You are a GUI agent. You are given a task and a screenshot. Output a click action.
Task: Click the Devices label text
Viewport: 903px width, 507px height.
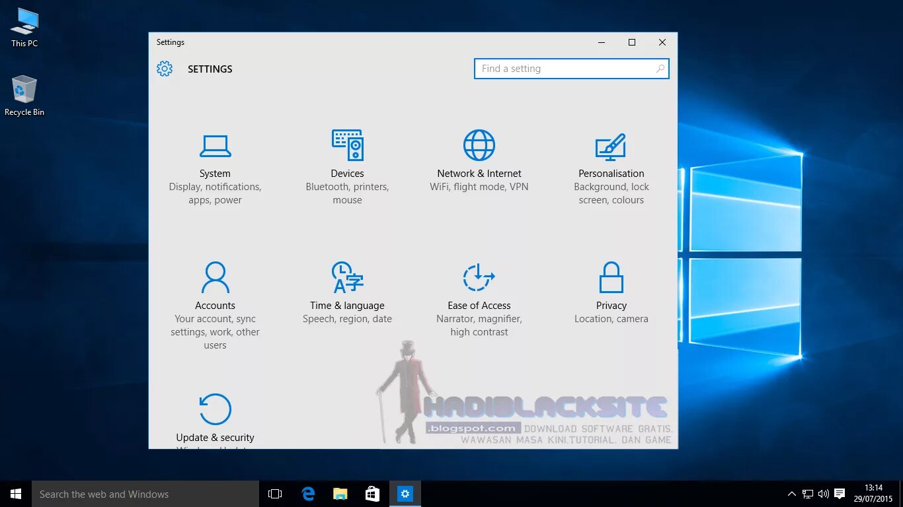pyautogui.click(x=347, y=174)
